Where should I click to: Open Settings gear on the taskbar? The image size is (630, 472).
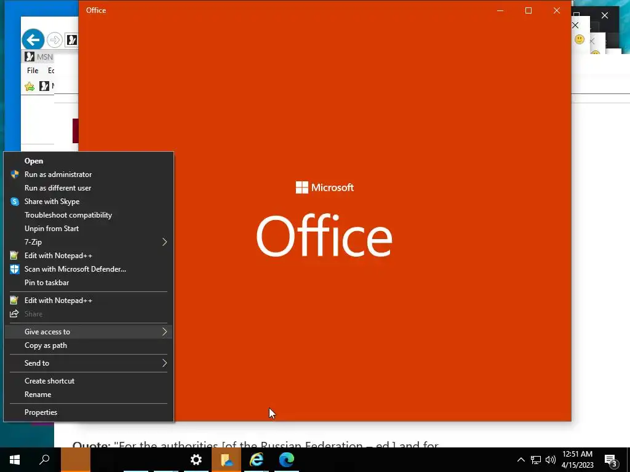click(x=196, y=460)
